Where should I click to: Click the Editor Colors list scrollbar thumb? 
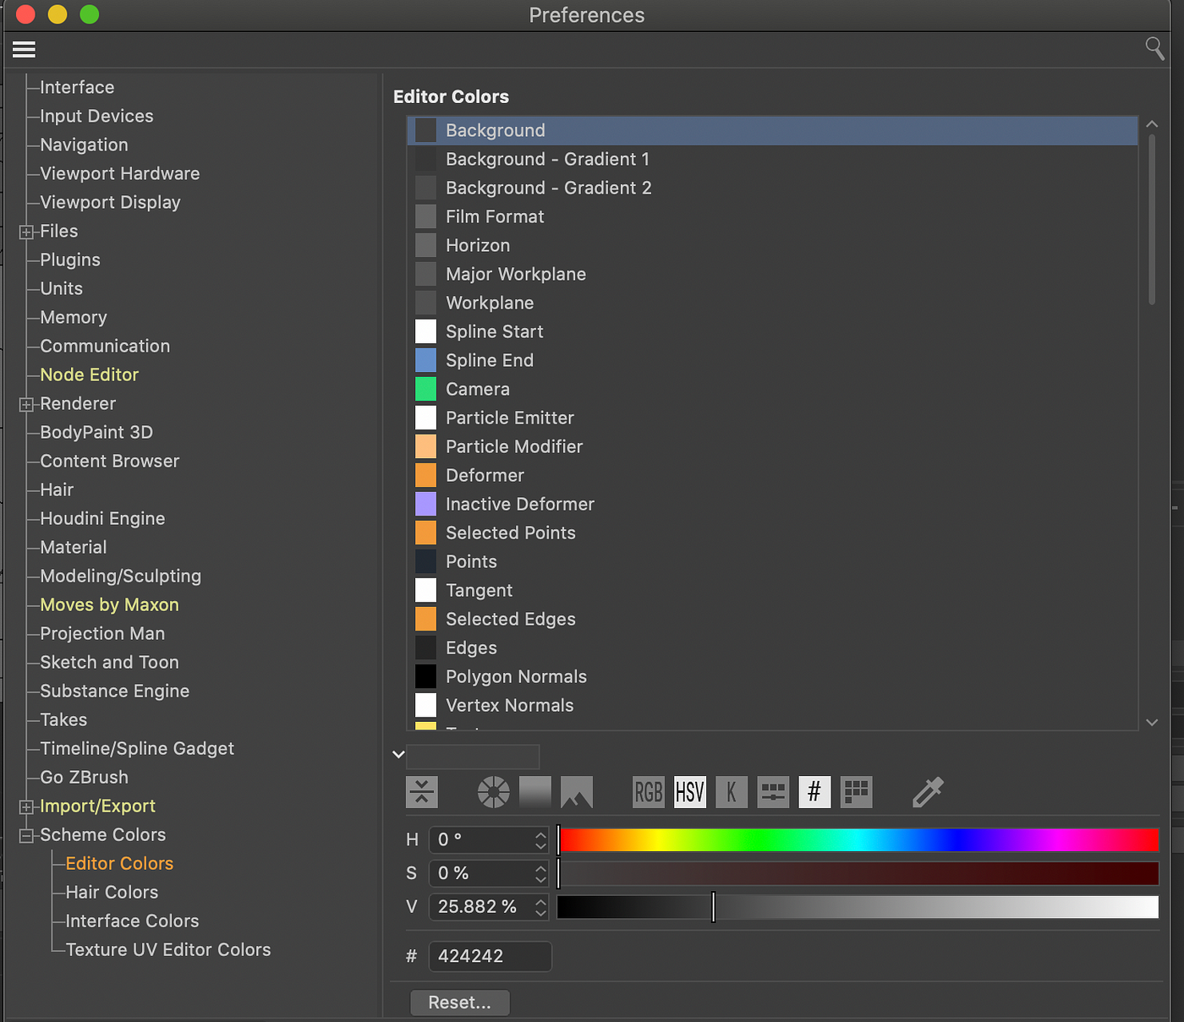coord(1152,219)
